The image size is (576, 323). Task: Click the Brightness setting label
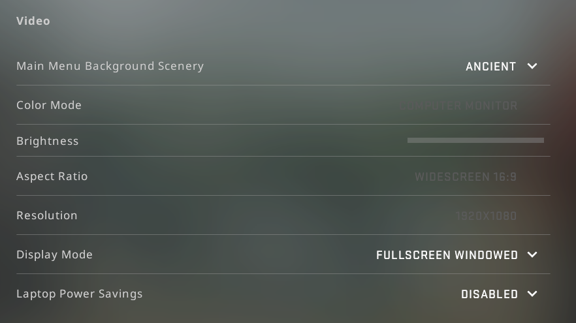coord(47,141)
